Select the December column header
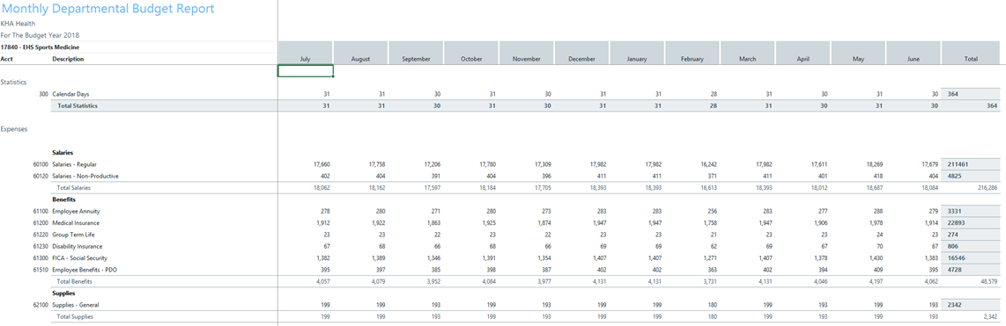Image resolution: width=1006 pixels, height=326 pixels. [582, 53]
